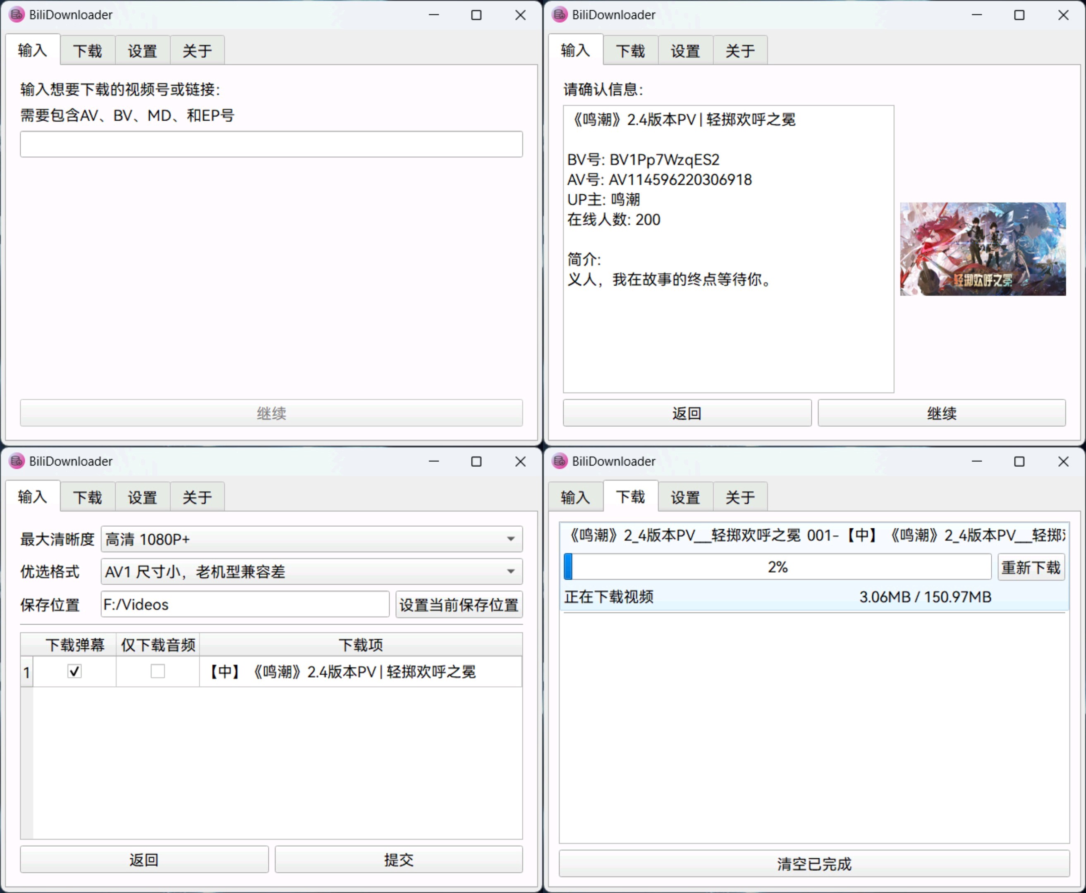Screen dimensions: 1086x893
Task: Close the bottom-right BiliDownloader window
Action: (x=1063, y=461)
